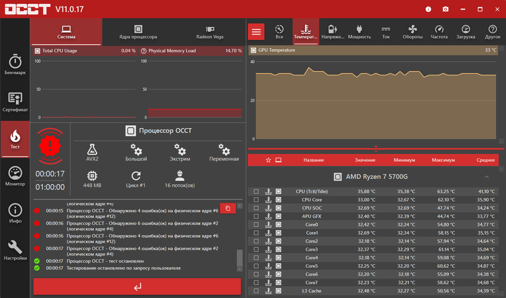Screen dimensions: 506x298
Task: Select the AVX2 instruction set option
Action: click(92, 152)
